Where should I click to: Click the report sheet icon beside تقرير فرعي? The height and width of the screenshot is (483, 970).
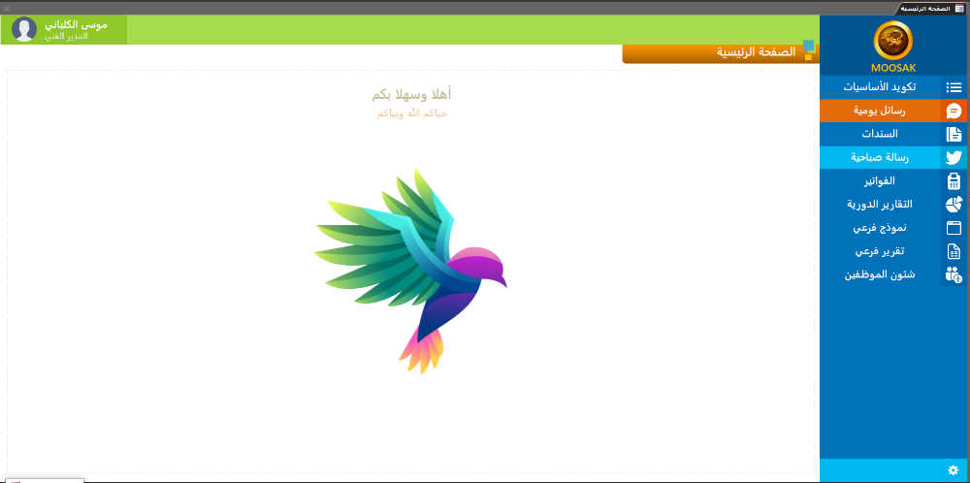(954, 251)
